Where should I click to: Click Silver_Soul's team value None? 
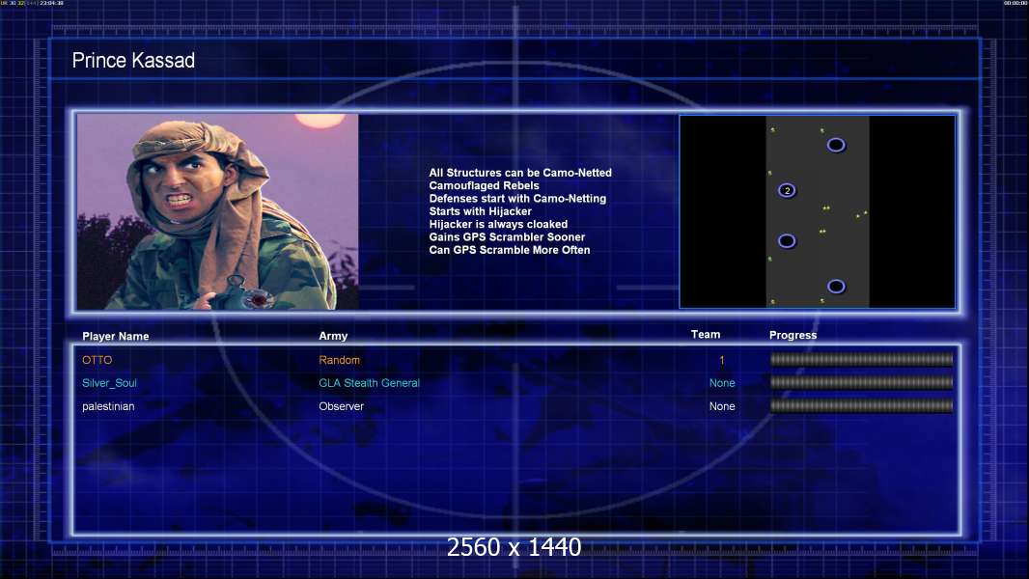[x=722, y=383]
